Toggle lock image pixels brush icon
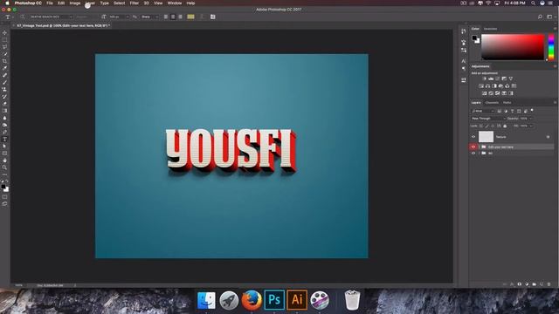 (x=487, y=126)
